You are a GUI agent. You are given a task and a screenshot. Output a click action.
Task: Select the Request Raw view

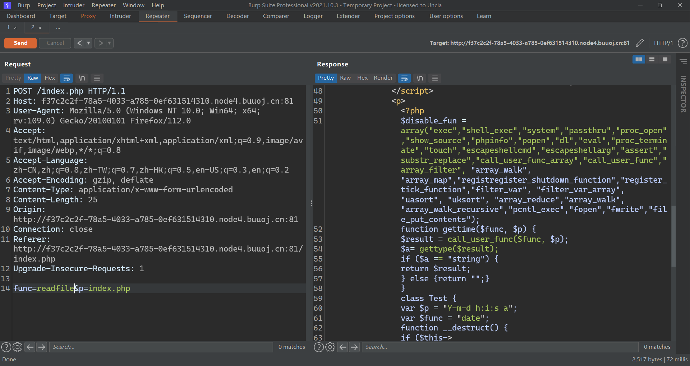tap(33, 78)
